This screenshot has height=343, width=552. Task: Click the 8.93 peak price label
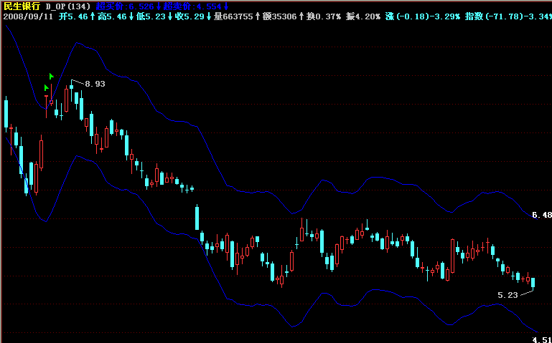click(95, 84)
